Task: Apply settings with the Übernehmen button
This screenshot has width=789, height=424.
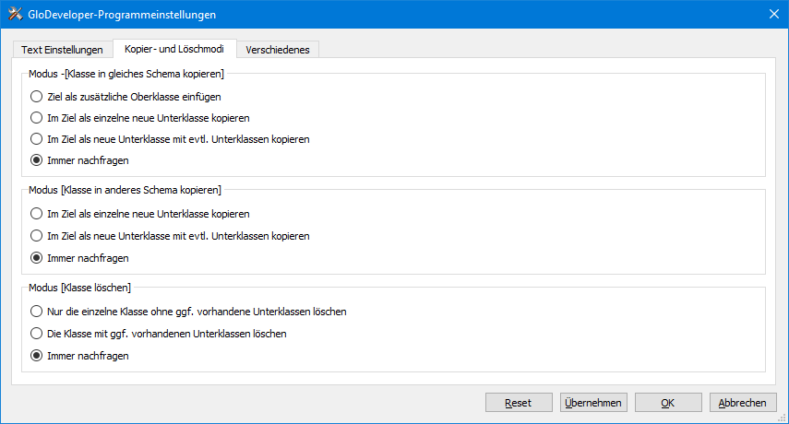Action: [593, 403]
